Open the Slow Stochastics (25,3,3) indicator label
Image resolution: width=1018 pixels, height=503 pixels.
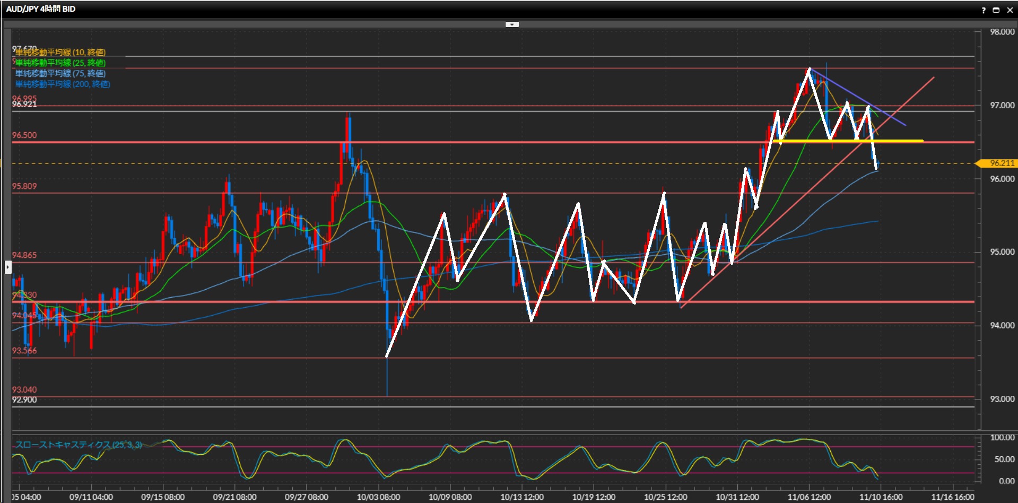tap(79, 445)
